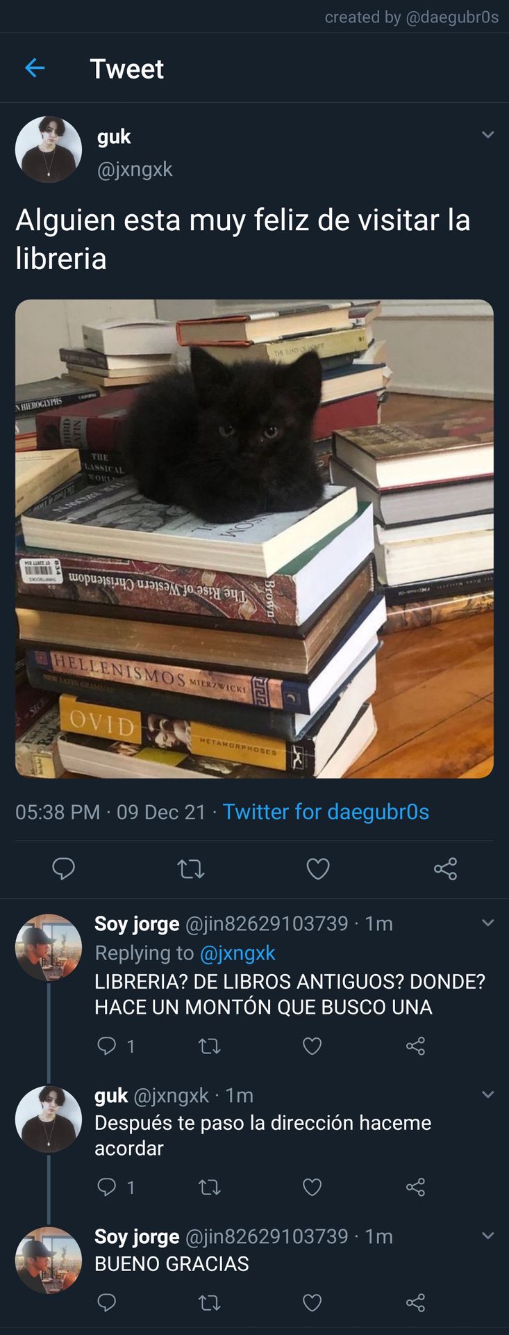The width and height of the screenshot is (509, 1335).
Task: Retweet guk's reply about the dirección
Action: (x=209, y=1187)
